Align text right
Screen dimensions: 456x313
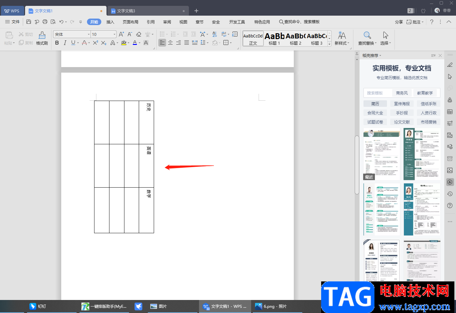178,43
